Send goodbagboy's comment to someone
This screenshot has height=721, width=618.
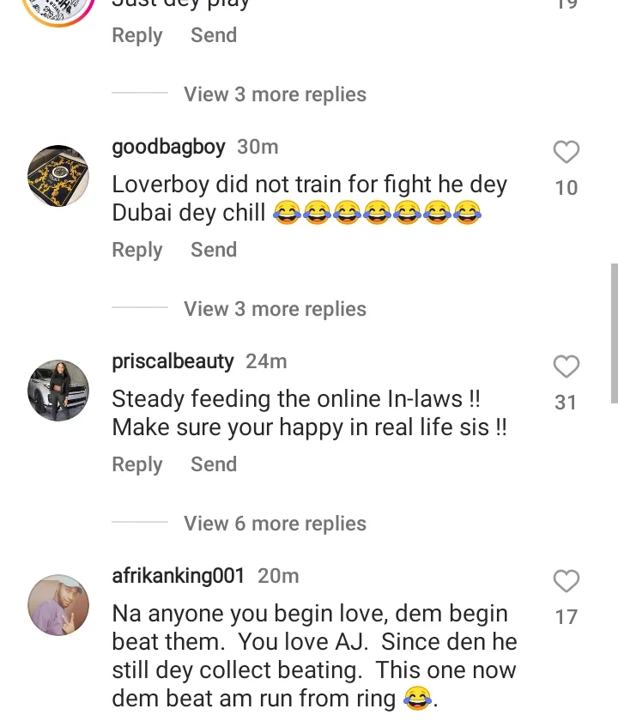tap(214, 250)
